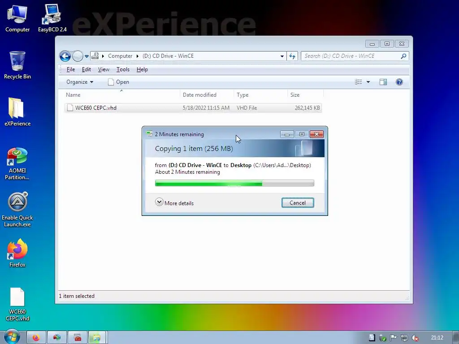Open the Help menu
459x344 pixels.
coord(142,69)
